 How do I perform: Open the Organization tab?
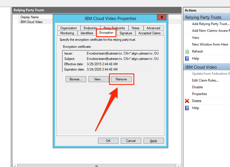69,28
